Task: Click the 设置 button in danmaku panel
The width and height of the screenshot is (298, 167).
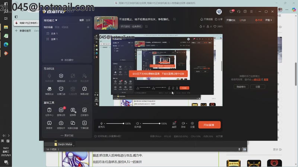Action: click(258, 87)
